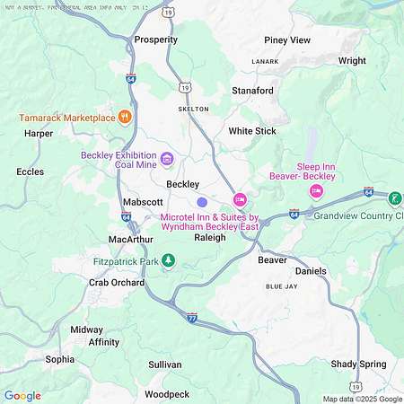Open the Map data ©2025 Google attribution
This screenshot has height=404, width=404.
(x=363, y=399)
